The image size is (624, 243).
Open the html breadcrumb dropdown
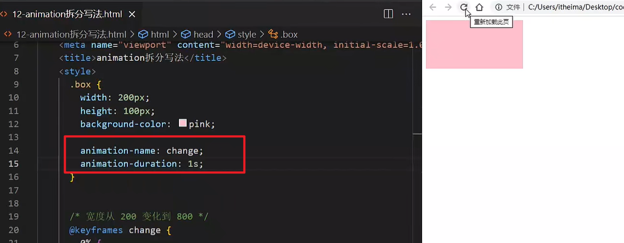click(160, 34)
